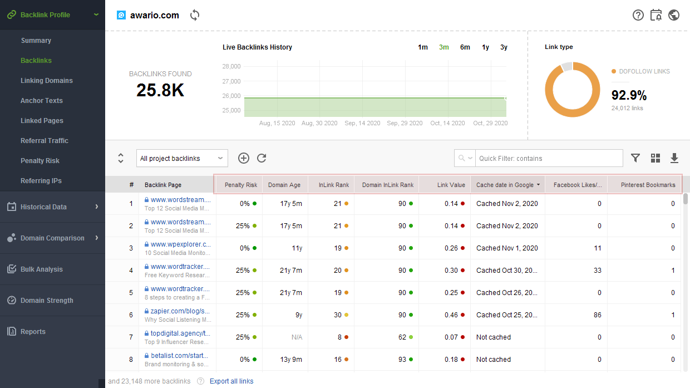Viewport: 690px width, 388px height.
Task: Click the '0.46' Link Value cell
Action: click(451, 315)
